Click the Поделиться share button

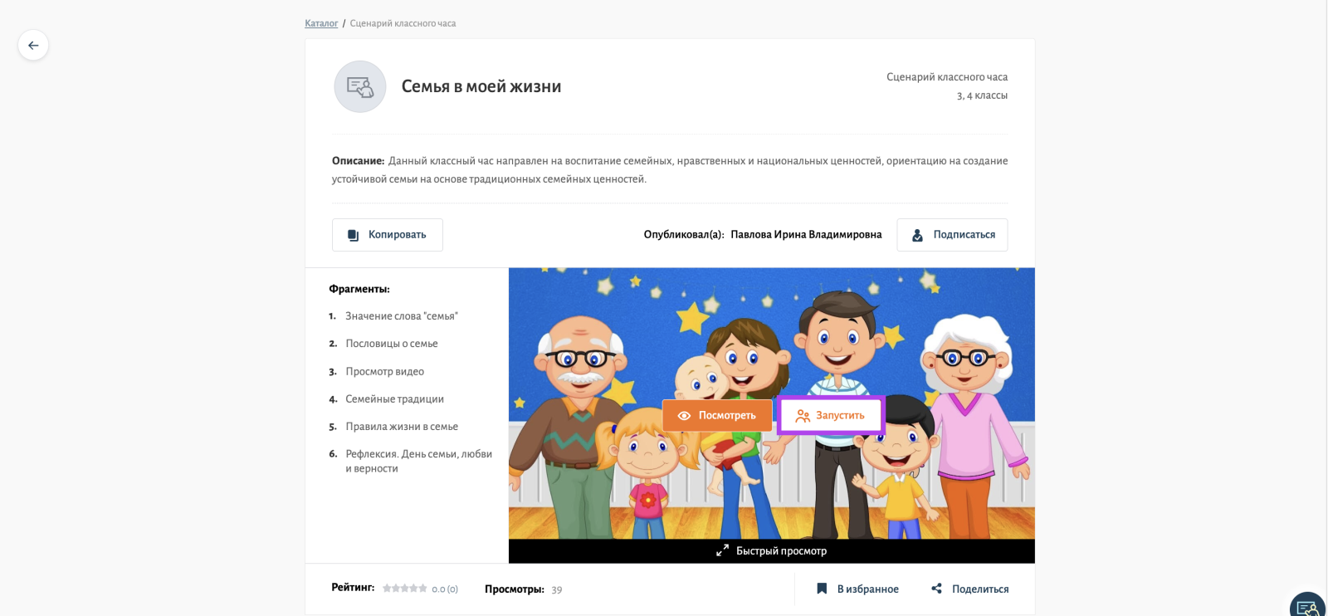(970, 589)
